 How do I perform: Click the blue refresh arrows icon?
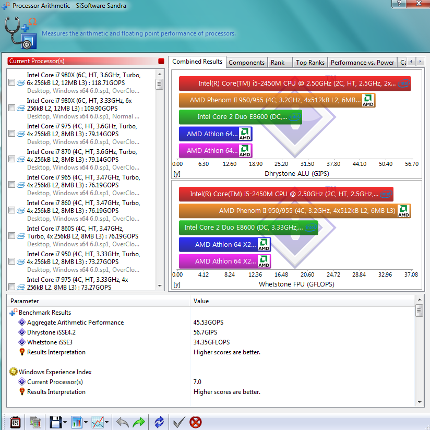tap(159, 422)
